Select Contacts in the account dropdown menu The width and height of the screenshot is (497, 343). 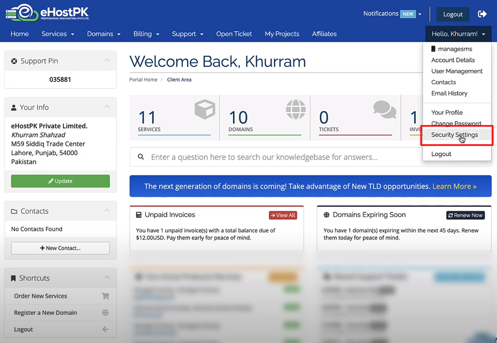[457, 82]
